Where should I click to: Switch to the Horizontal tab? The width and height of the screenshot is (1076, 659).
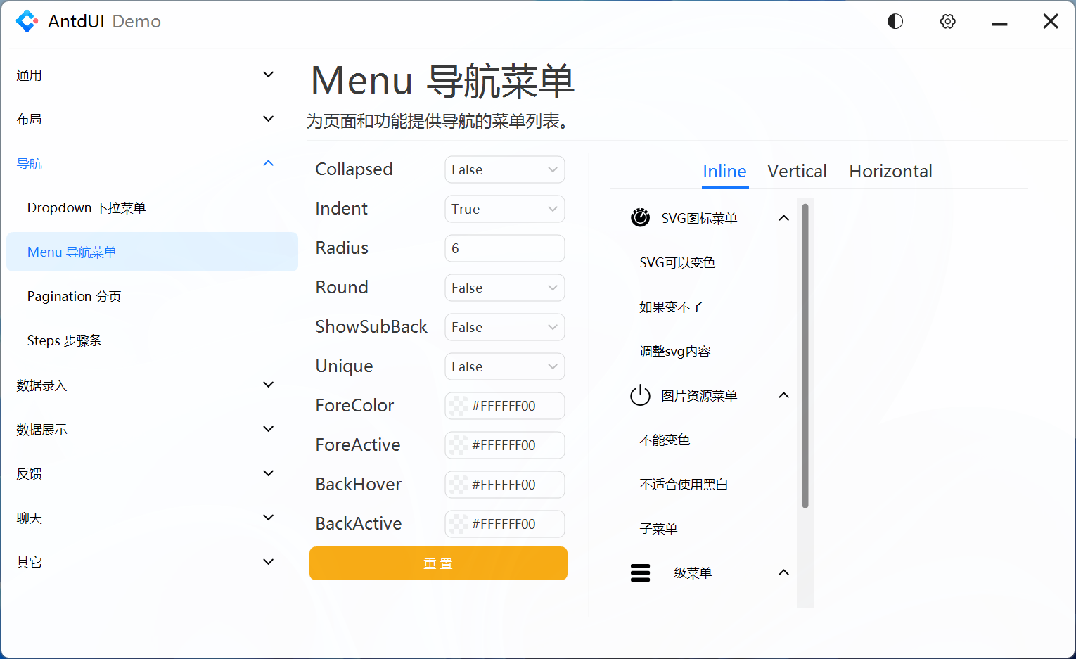pos(890,171)
